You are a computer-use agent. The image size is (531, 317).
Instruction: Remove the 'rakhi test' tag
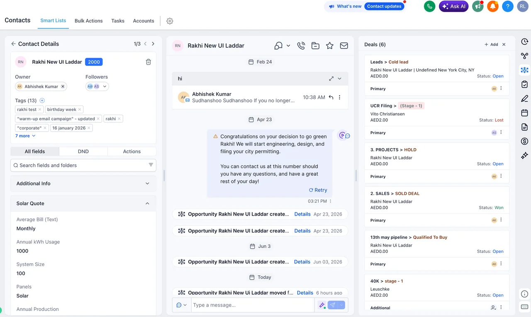40,110
